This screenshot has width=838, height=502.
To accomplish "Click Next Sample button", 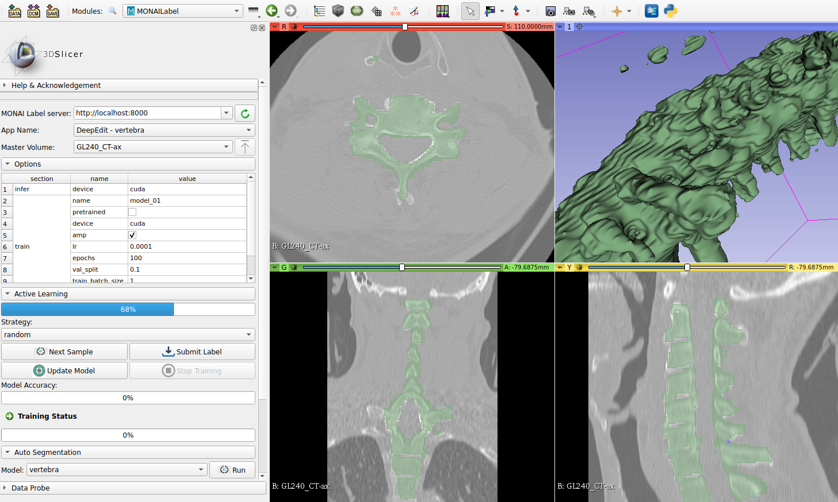I will coord(64,352).
